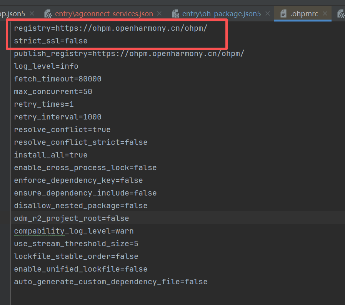The height and width of the screenshot is (305, 345).
Task: Place cursor at auto_generate_custom_dependency_file line
Action: pyautogui.click(x=111, y=282)
